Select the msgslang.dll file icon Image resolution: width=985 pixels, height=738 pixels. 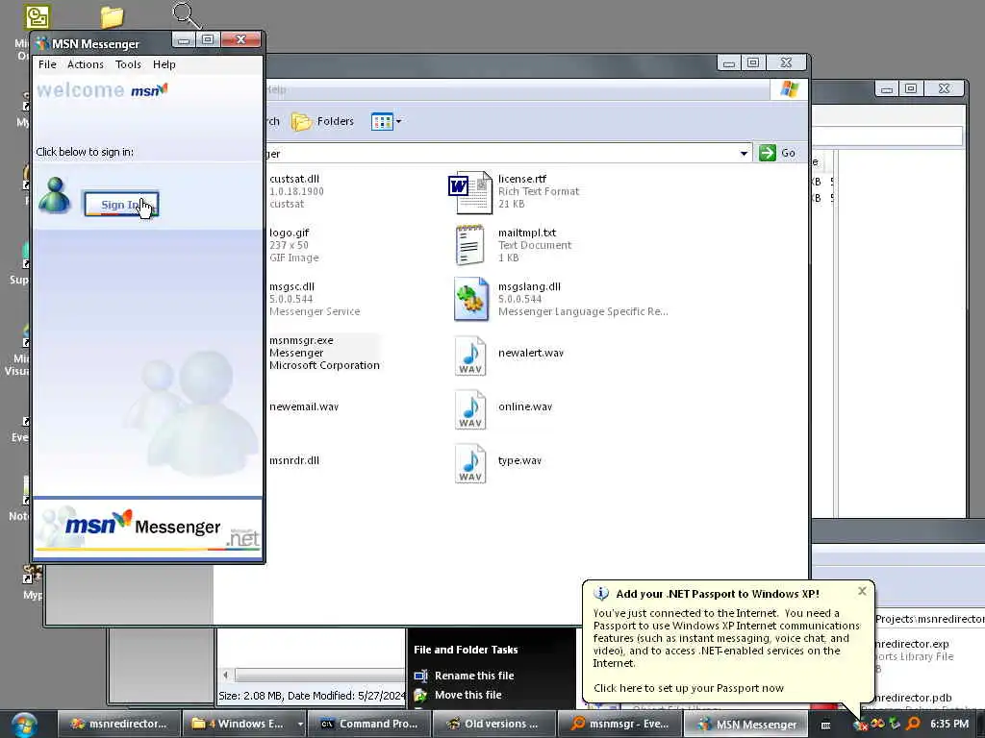(471, 300)
